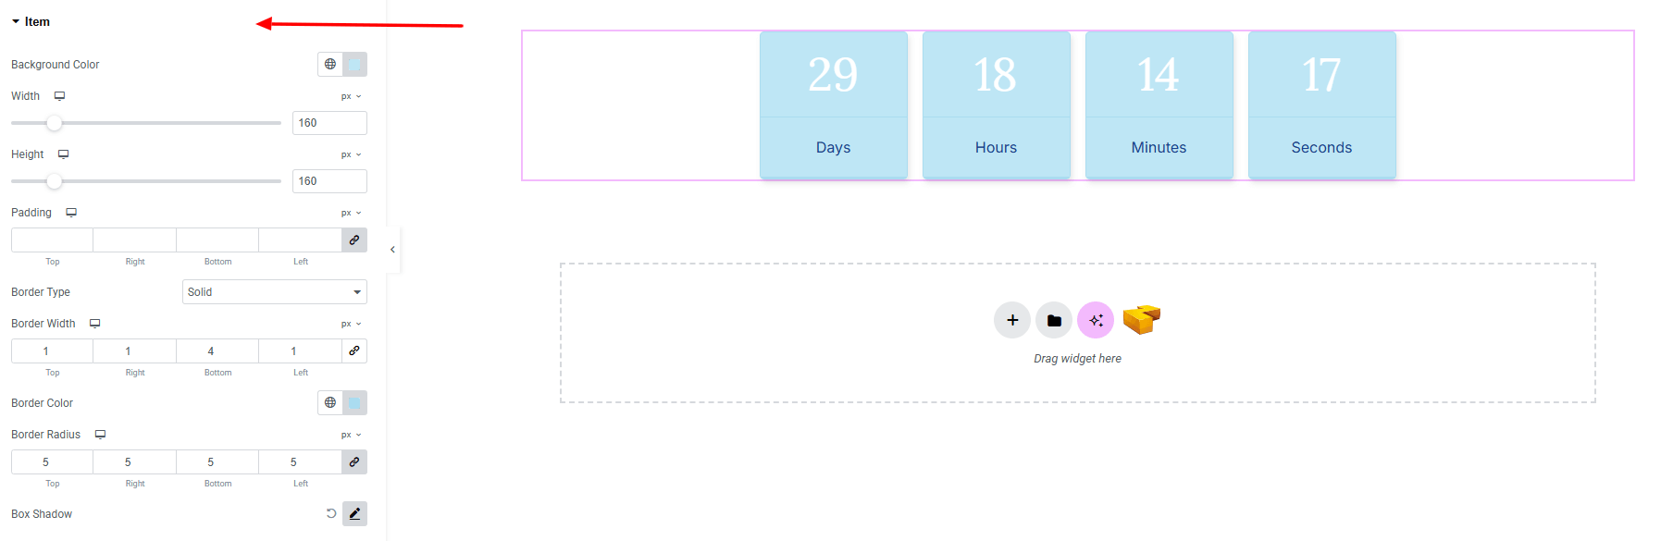Open the Border Radius unit px dropdown
The height and width of the screenshot is (541, 1661).
click(351, 435)
